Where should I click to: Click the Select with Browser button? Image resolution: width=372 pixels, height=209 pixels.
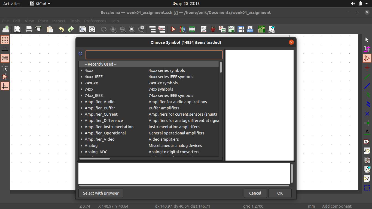point(101,193)
